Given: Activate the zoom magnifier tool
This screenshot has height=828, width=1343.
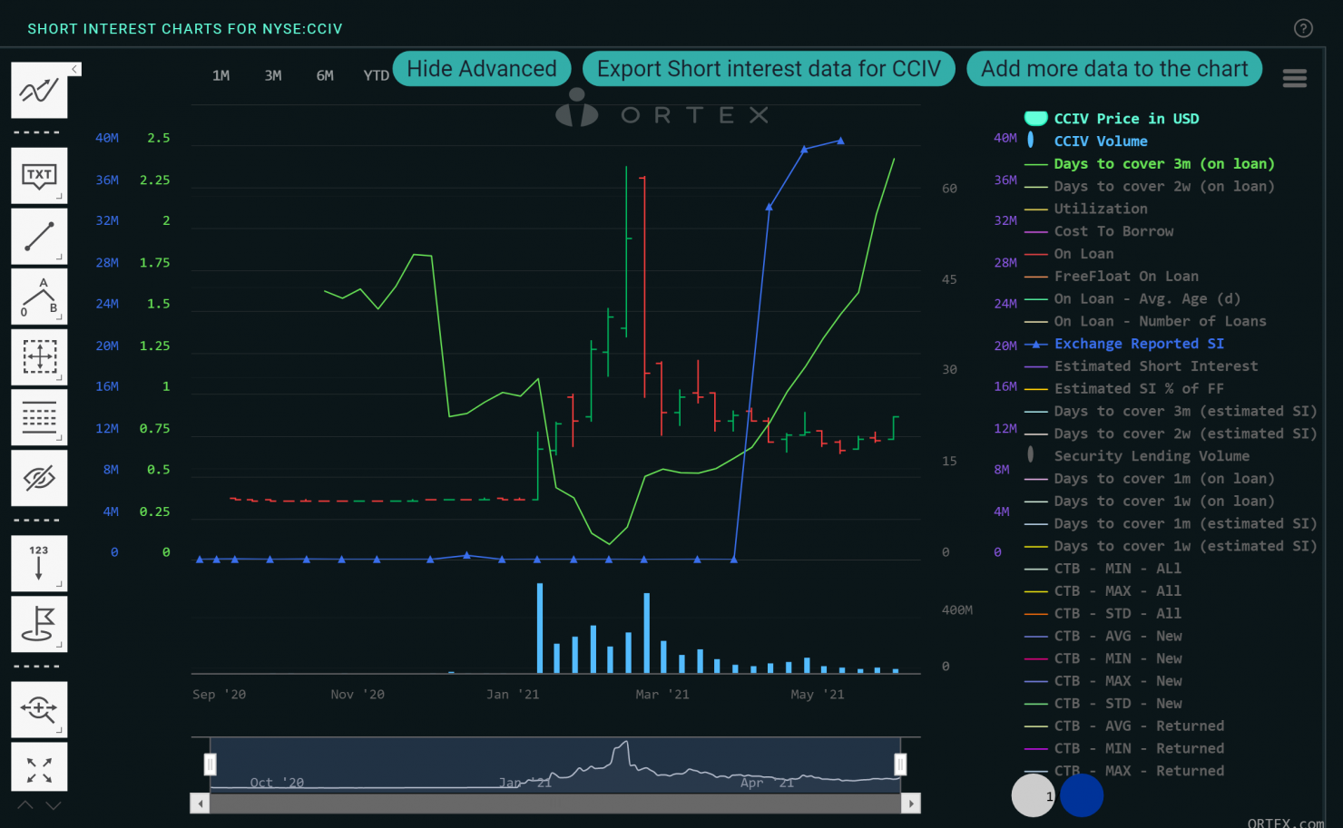Looking at the screenshot, I should (x=39, y=709).
